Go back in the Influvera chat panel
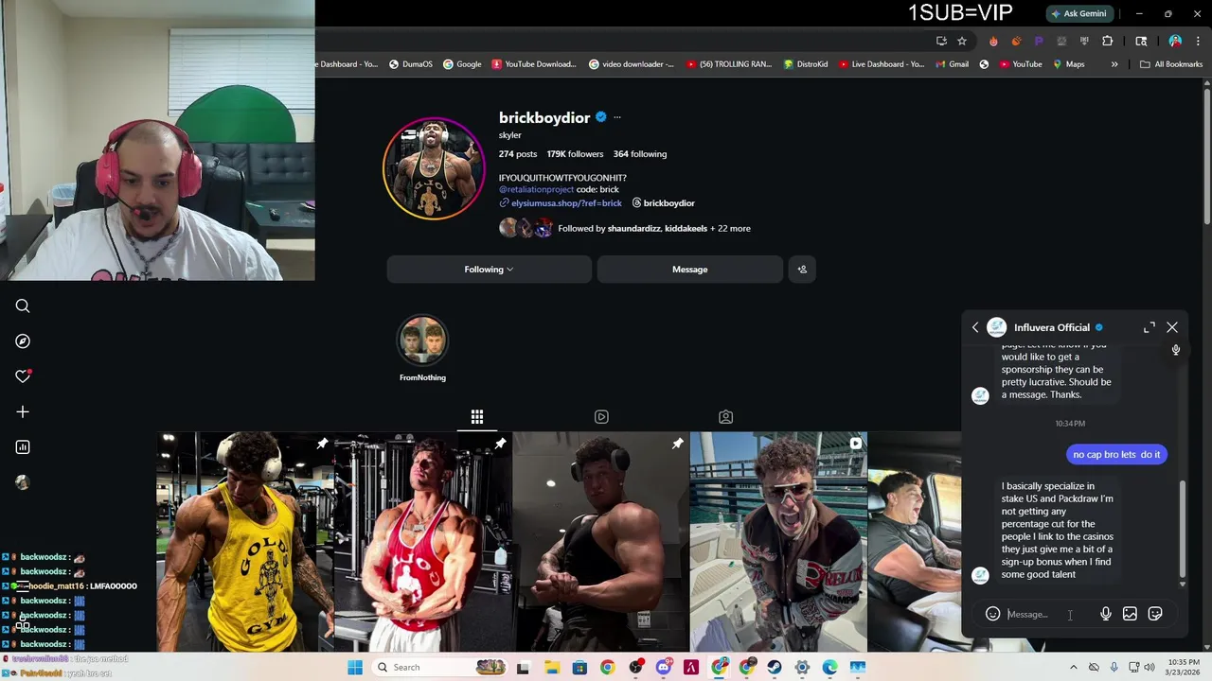The image size is (1212, 681). click(x=975, y=327)
